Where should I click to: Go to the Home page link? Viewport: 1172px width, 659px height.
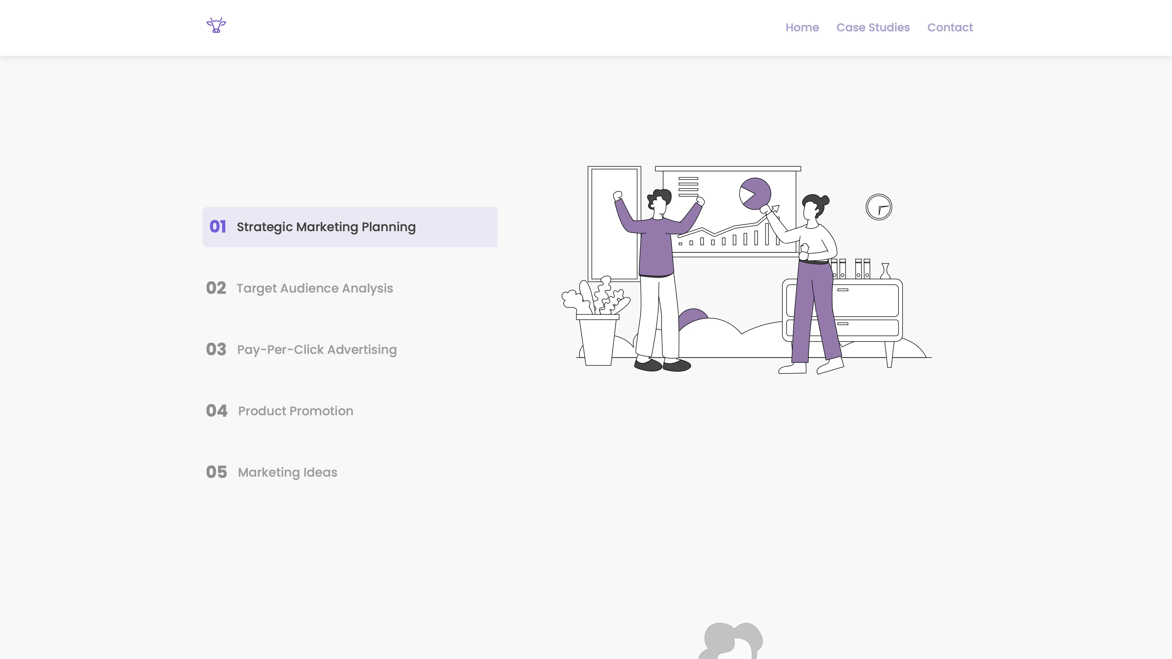tap(802, 28)
